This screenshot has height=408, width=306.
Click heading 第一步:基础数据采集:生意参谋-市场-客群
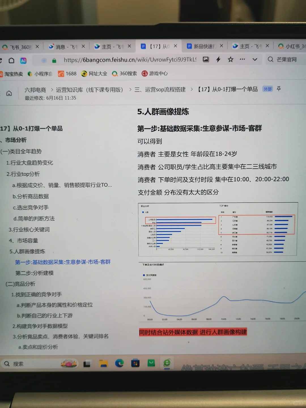click(x=199, y=128)
